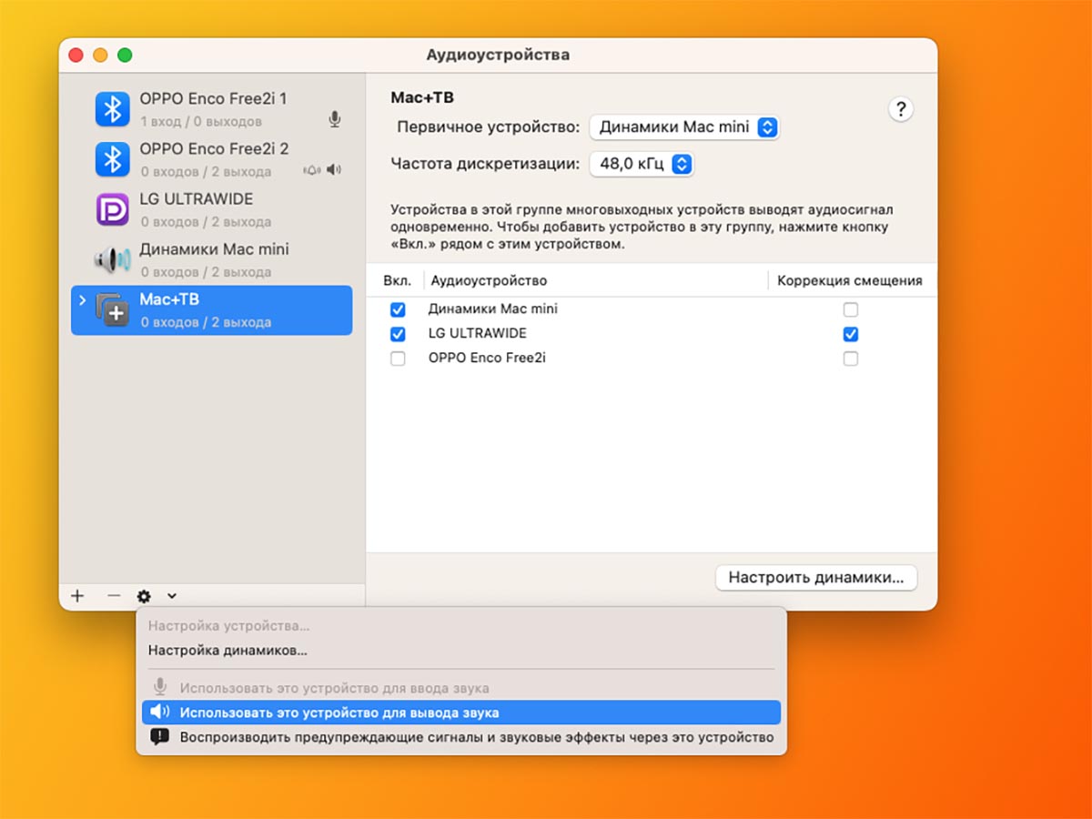The height and width of the screenshot is (819, 1092).
Task: Click the Вкл. column header
Action: pyautogui.click(x=398, y=280)
